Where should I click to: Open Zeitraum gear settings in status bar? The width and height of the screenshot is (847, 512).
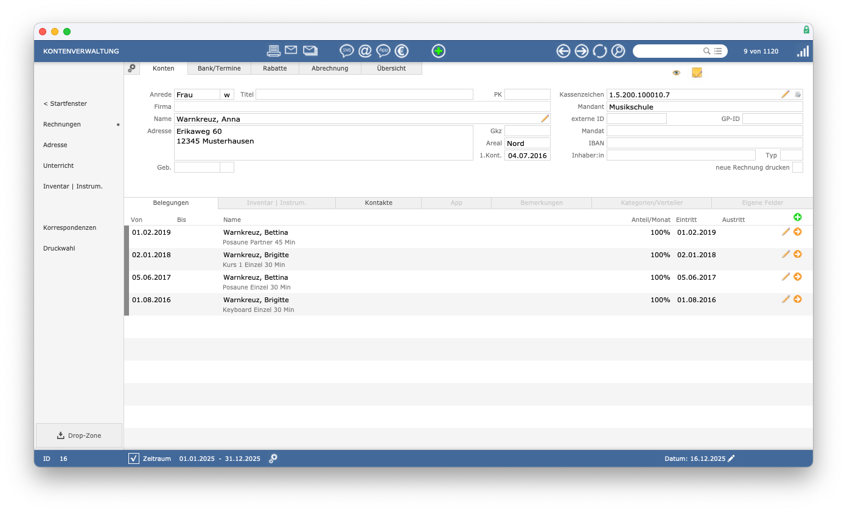[273, 458]
